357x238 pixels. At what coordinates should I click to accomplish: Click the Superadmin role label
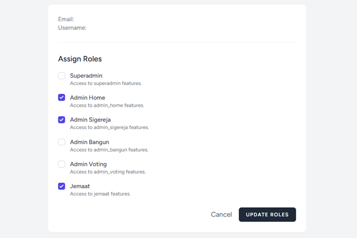[86, 75]
